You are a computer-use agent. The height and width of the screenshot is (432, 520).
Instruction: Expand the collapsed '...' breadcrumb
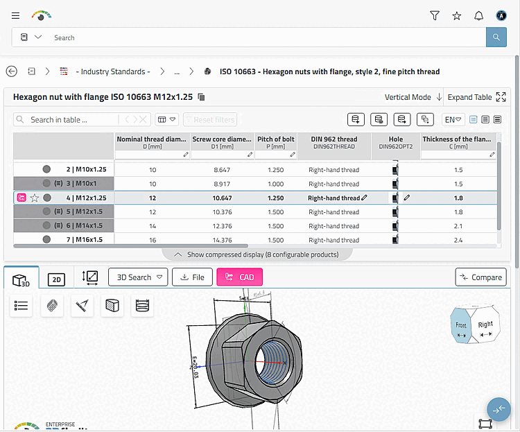click(177, 72)
